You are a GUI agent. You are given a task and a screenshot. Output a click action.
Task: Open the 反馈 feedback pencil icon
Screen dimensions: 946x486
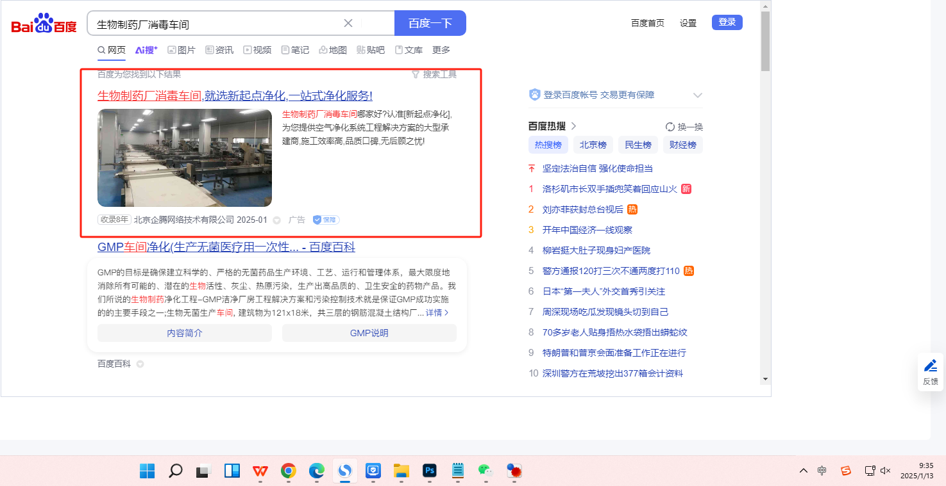click(930, 366)
